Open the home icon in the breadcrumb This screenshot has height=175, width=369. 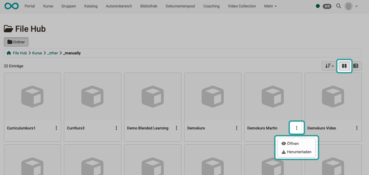click(x=8, y=53)
